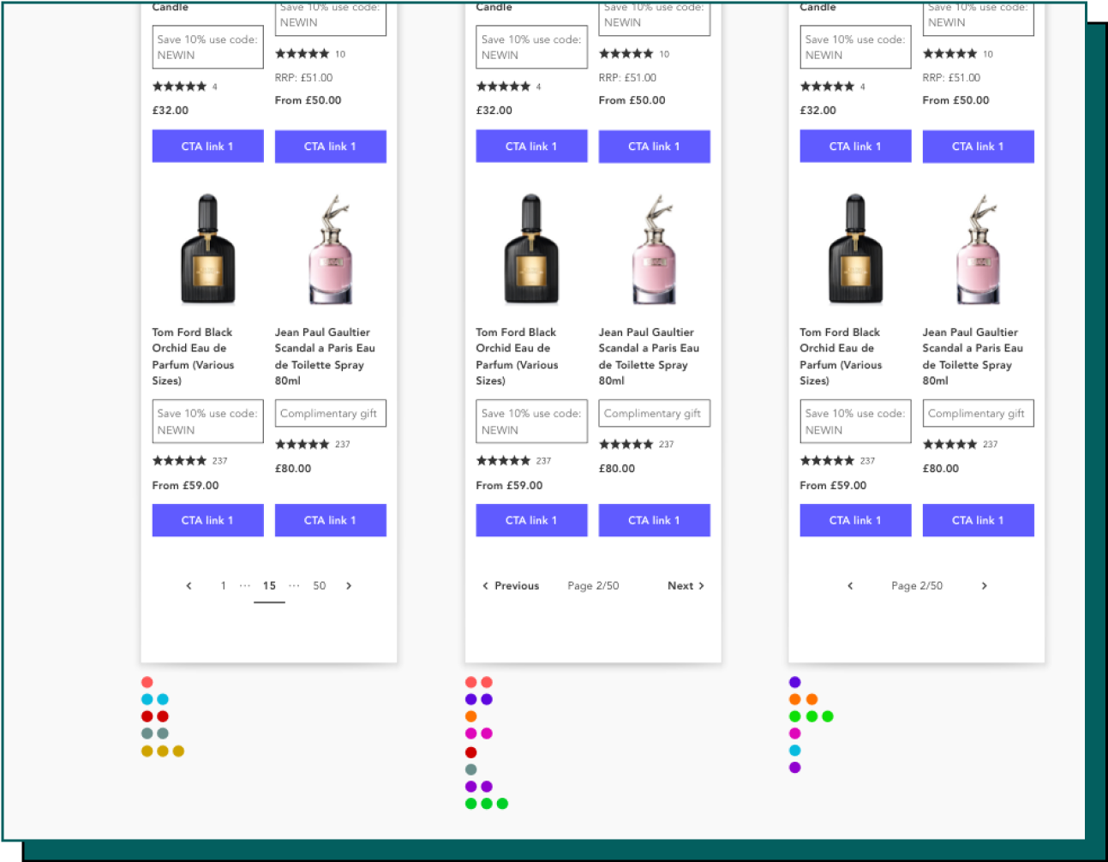
Task: Select the current page 15 in the pagination
Action: (x=269, y=586)
